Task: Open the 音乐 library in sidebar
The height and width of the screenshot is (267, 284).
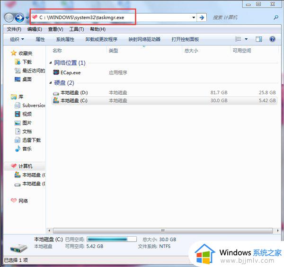Action: [x=27, y=149]
